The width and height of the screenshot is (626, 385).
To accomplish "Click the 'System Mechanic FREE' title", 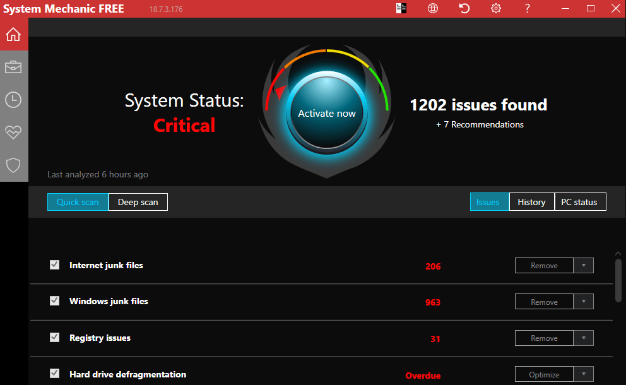I will [x=64, y=9].
